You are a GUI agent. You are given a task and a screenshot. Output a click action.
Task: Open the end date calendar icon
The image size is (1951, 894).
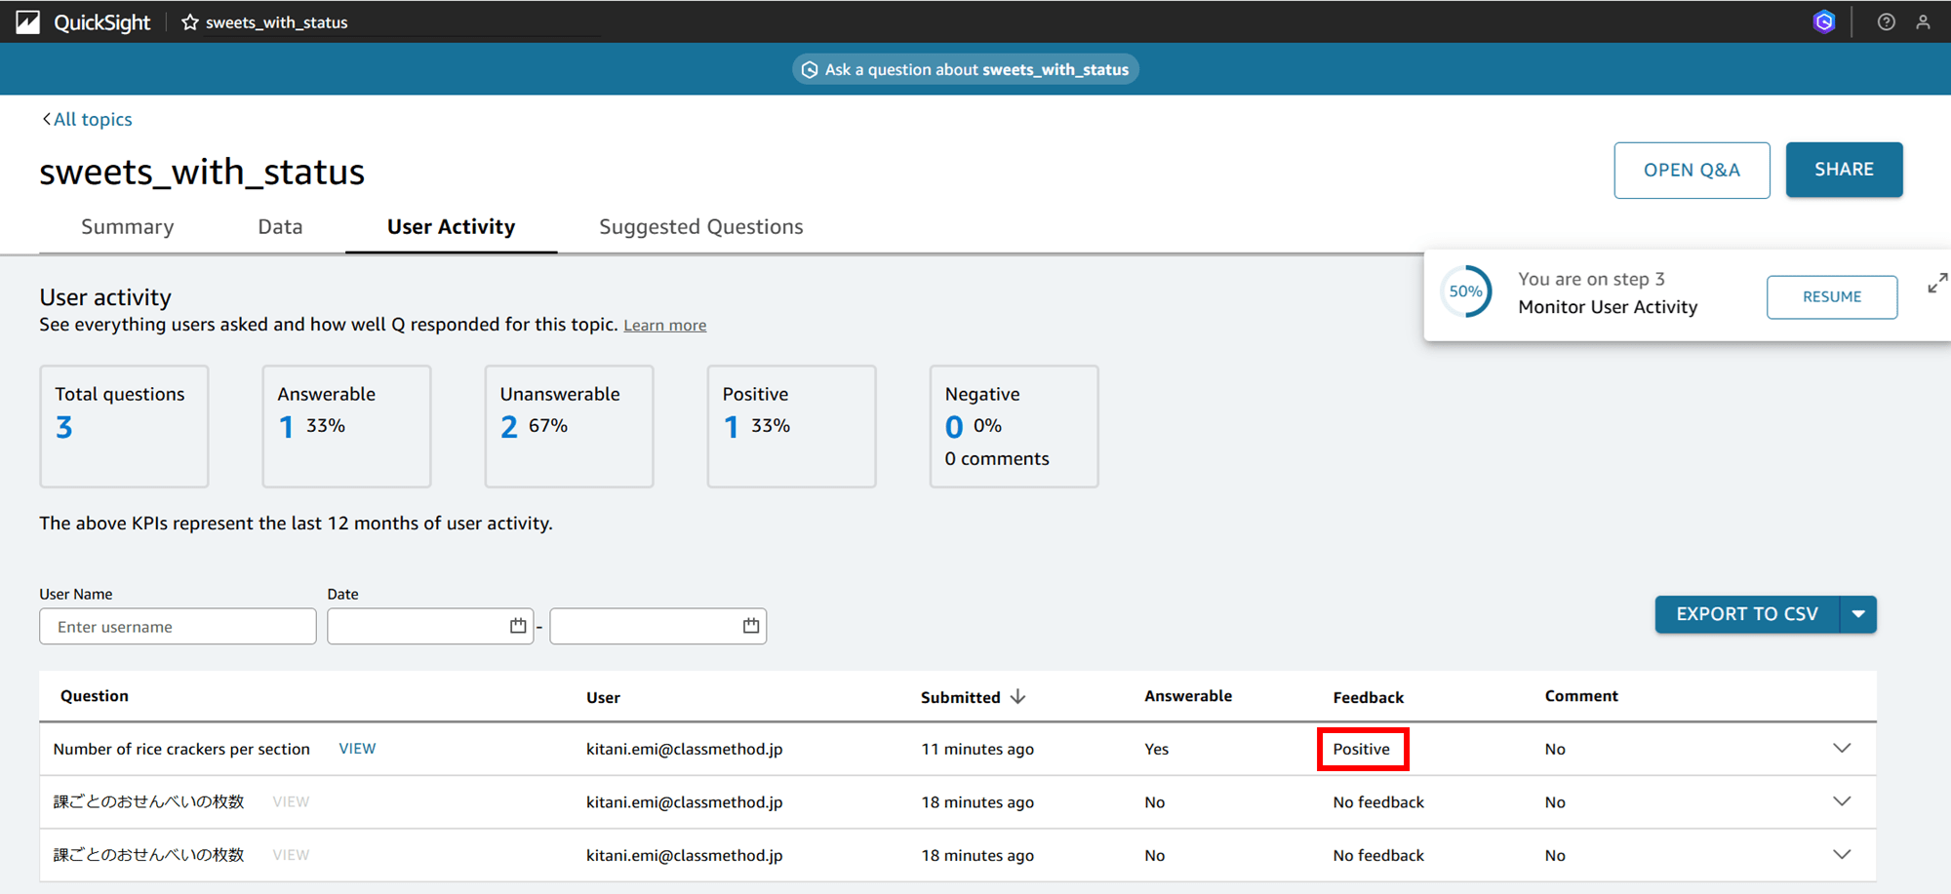[750, 626]
